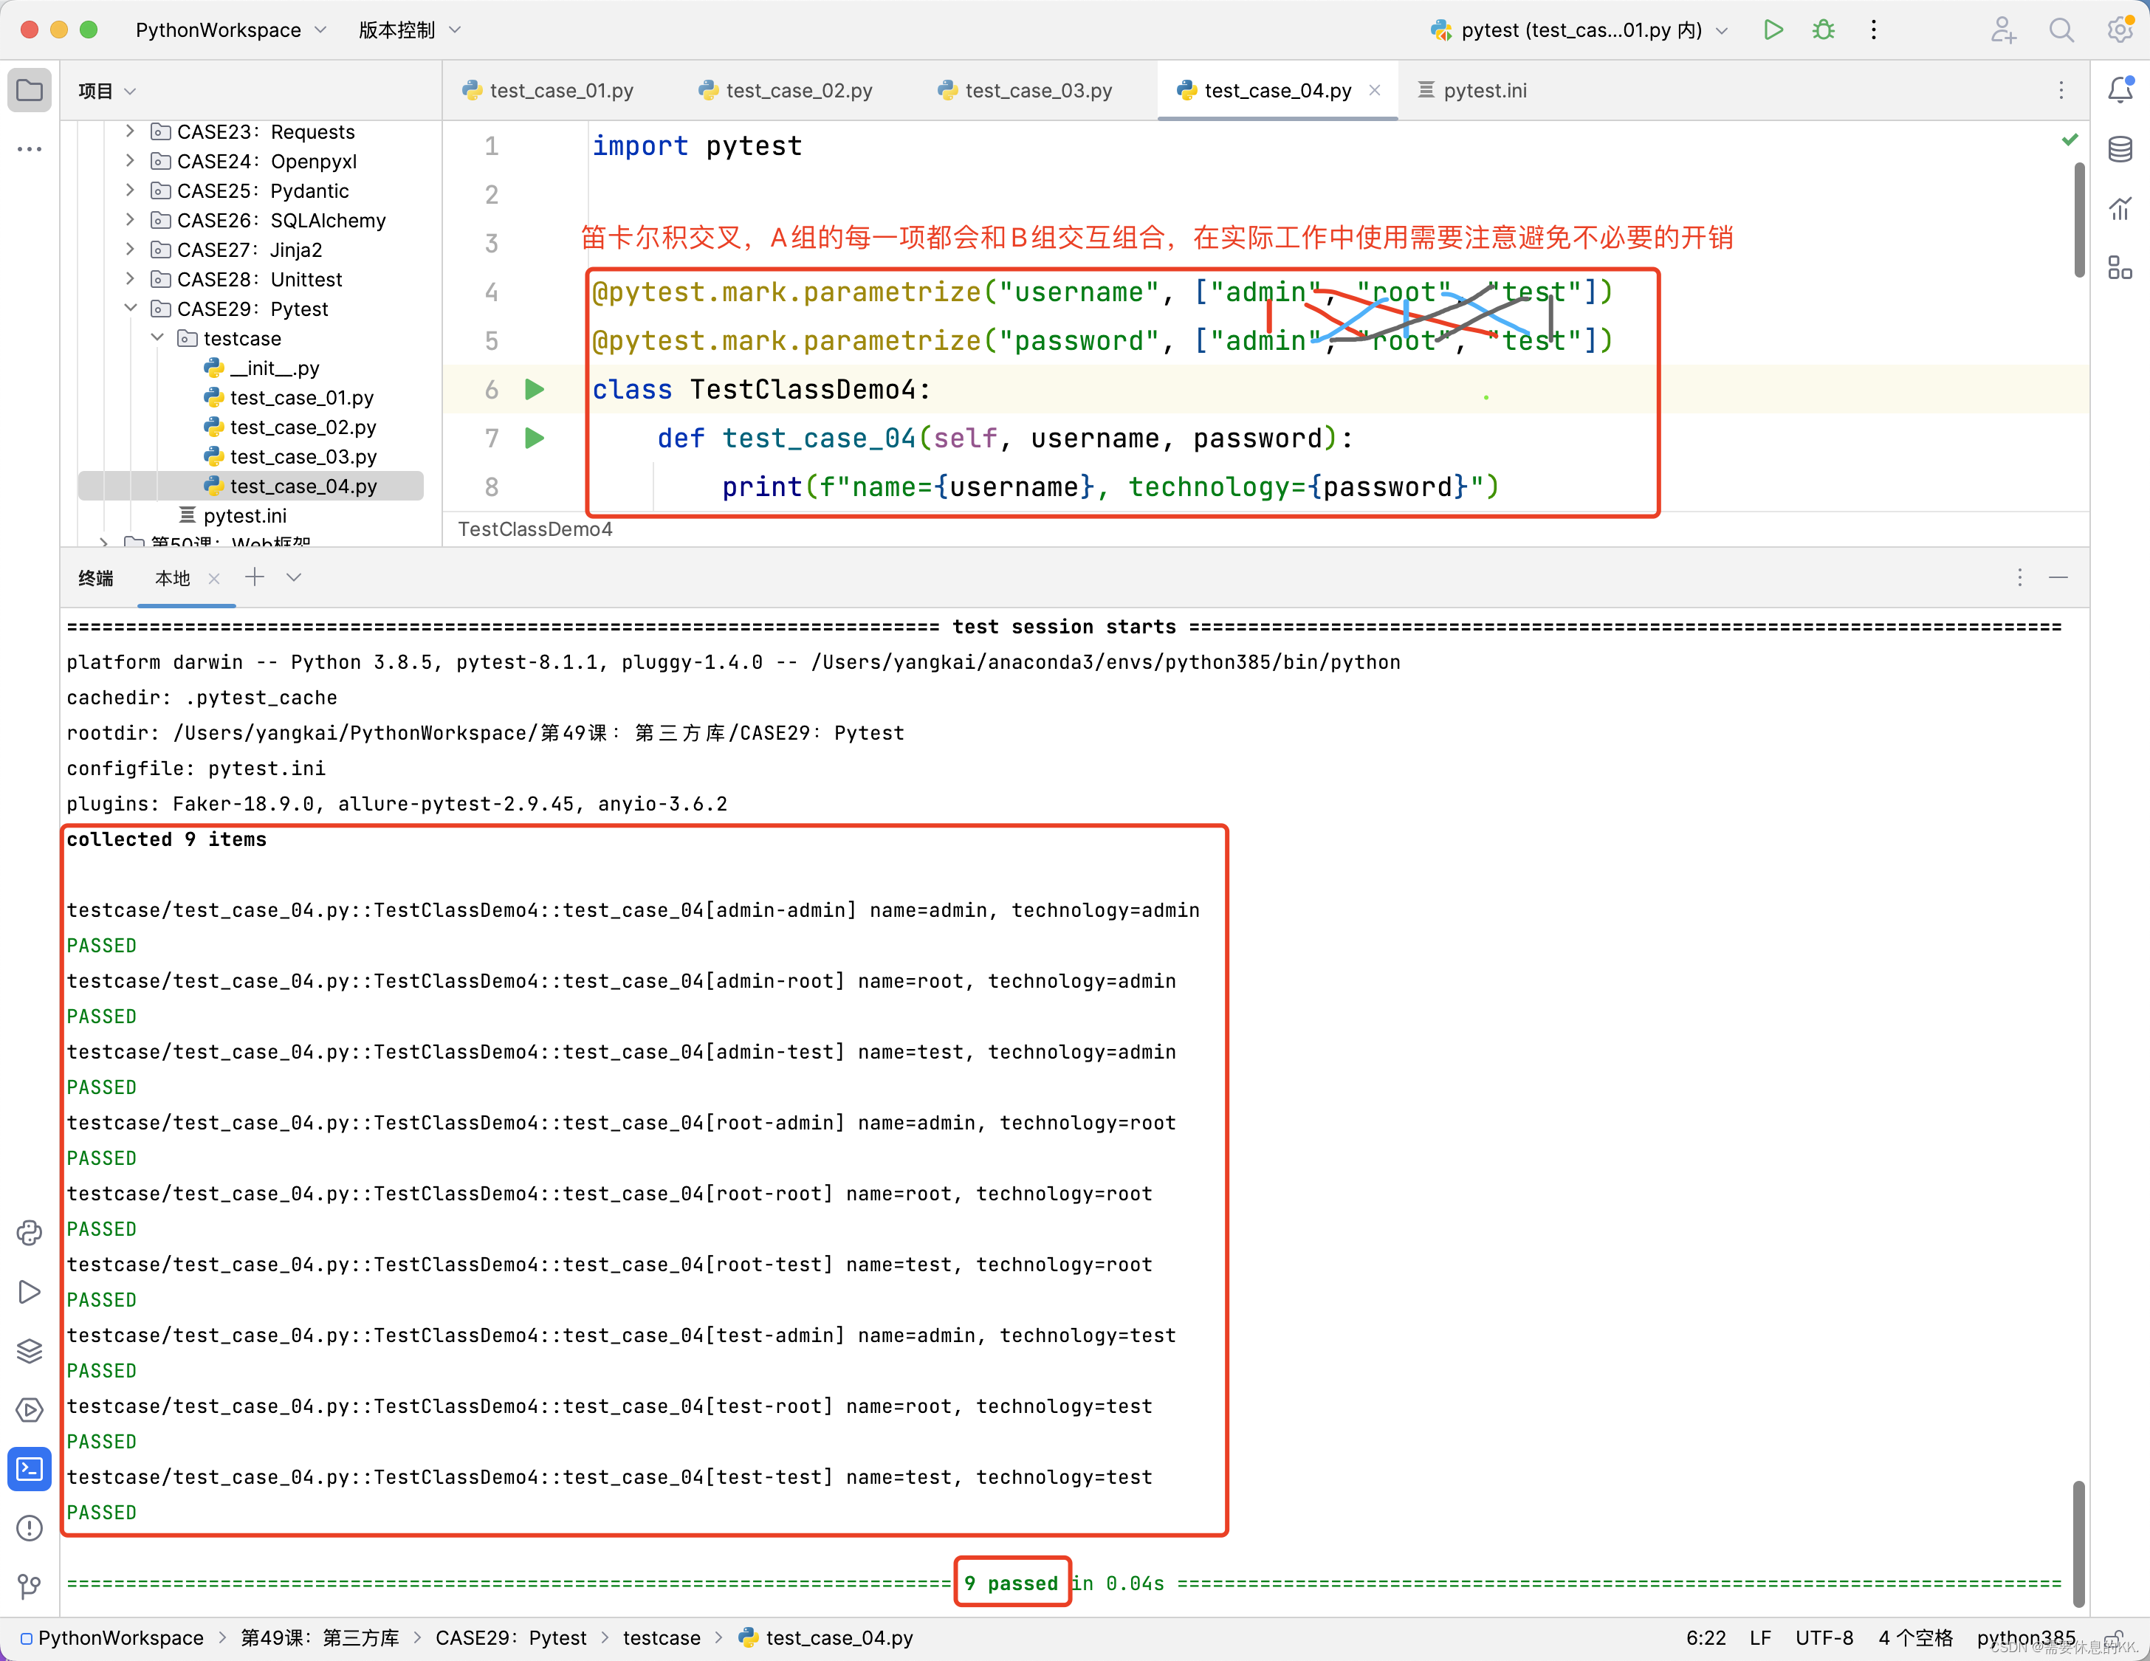Screen dimensions: 2150x1661
Task: Select CASE27: Jinja2 folder
Action: coord(249,250)
